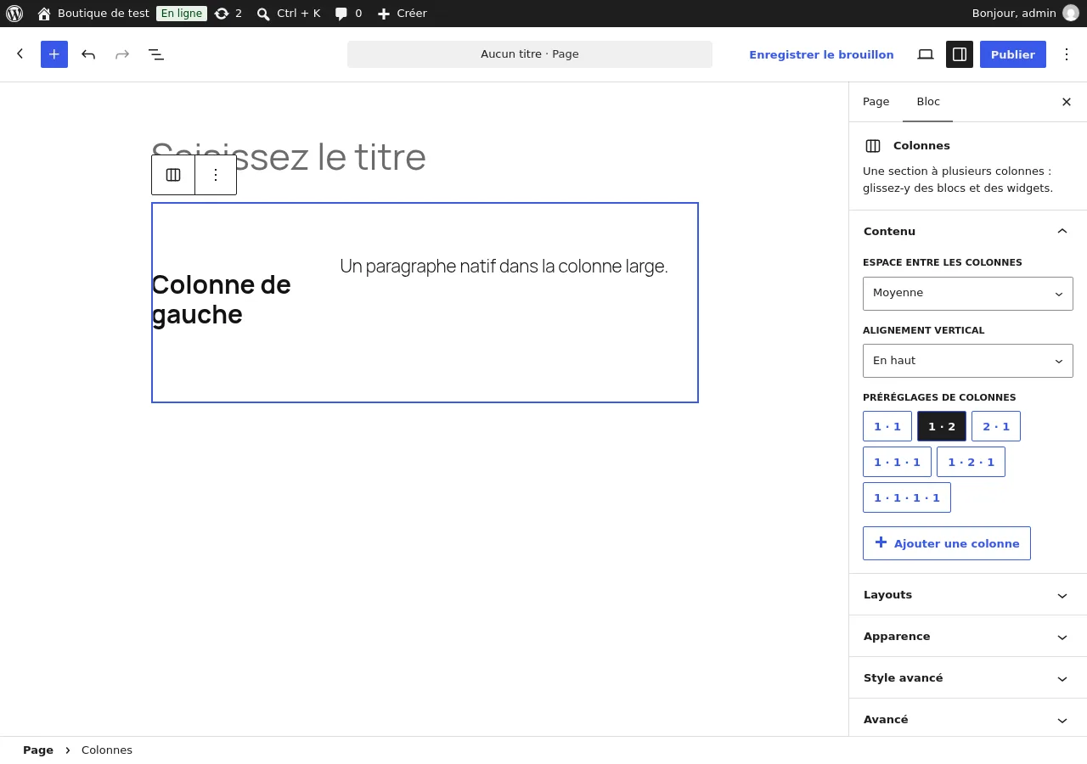Viewport: 1087px width, 764px height.
Task: Expand the Layouts panel
Action: [x=968, y=594]
